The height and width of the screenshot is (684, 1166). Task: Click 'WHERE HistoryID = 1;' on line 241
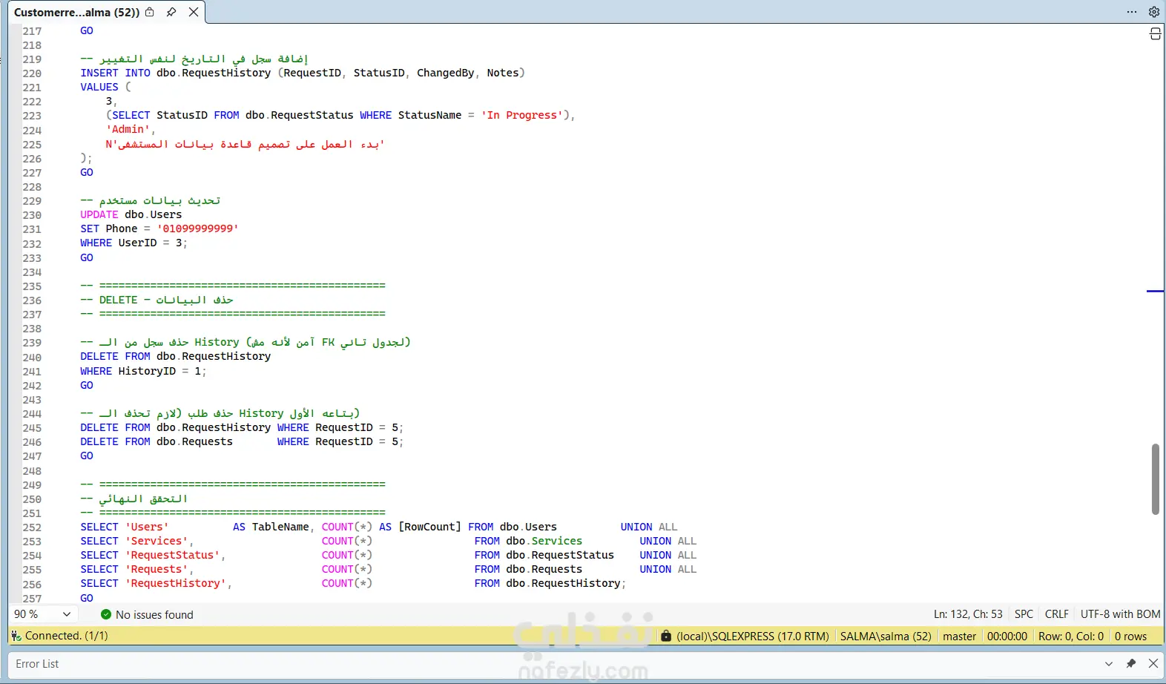[143, 371]
